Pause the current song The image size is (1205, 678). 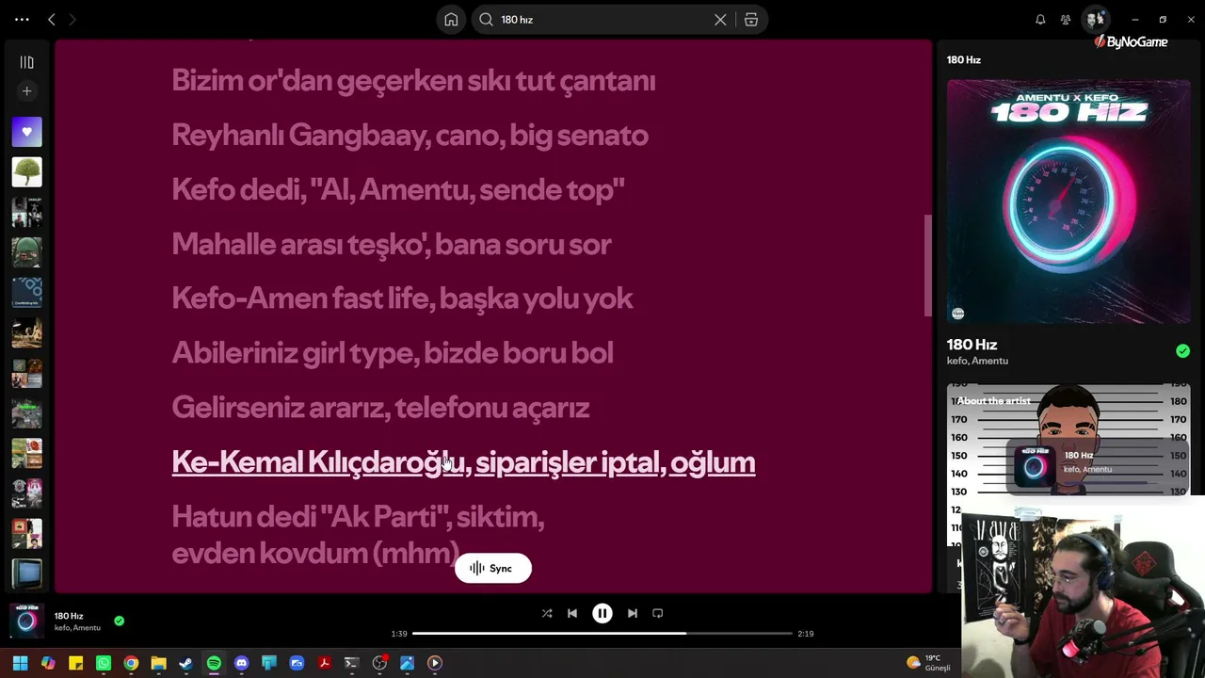[x=602, y=613]
